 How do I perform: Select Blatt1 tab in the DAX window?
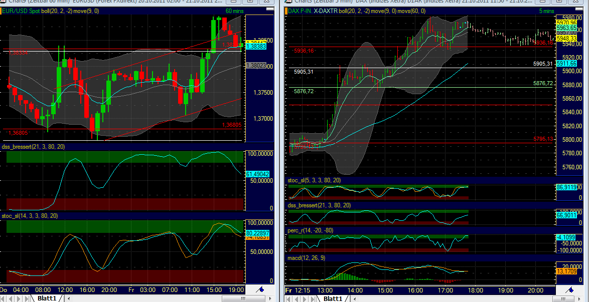click(333, 298)
